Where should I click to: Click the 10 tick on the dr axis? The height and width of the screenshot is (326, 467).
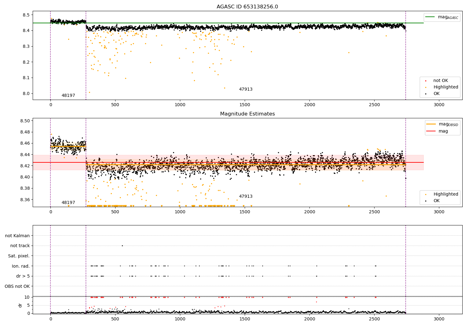27,297
